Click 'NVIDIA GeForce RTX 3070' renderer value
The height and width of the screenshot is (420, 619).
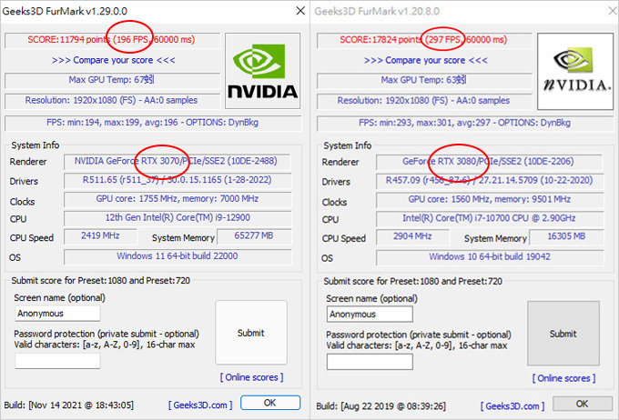tap(178, 161)
